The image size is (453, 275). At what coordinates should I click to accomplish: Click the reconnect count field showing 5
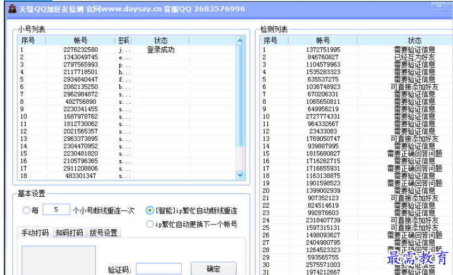click(x=56, y=210)
